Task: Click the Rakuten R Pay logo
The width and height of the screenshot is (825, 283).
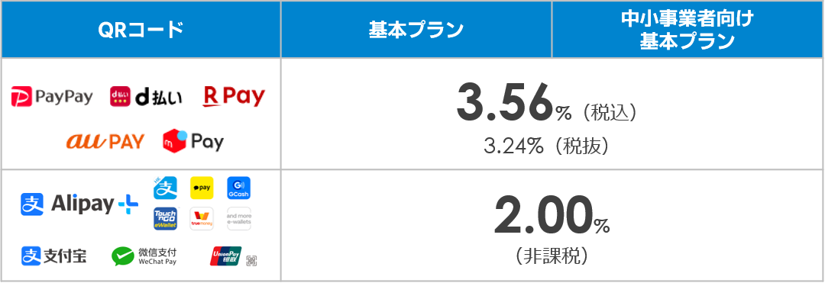Action: click(235, 97)
